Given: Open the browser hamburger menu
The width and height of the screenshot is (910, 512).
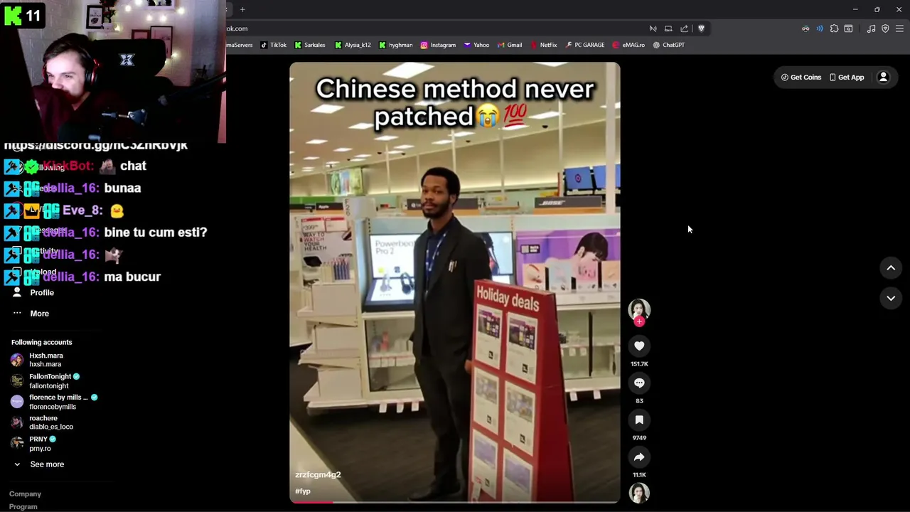Looking at the screenshot, I should [899, 28].
